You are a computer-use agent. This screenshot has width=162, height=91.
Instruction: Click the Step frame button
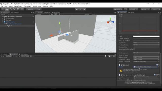(x=84, y=9)
